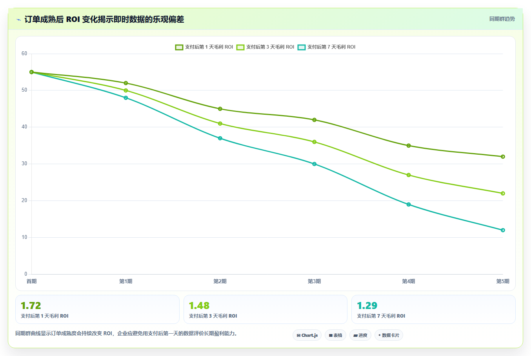Select the light green data point at 第5期

click(503, 193)
